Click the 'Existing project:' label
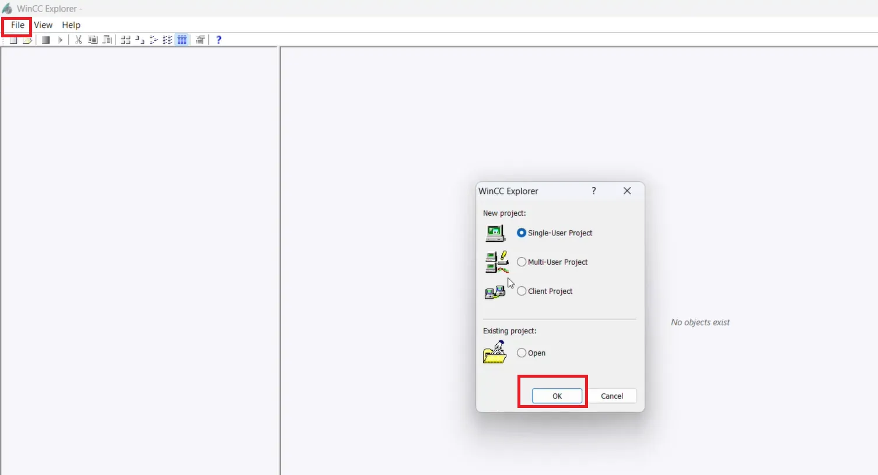The width and height of the screenshot is (878, 475). click(509, 331)
